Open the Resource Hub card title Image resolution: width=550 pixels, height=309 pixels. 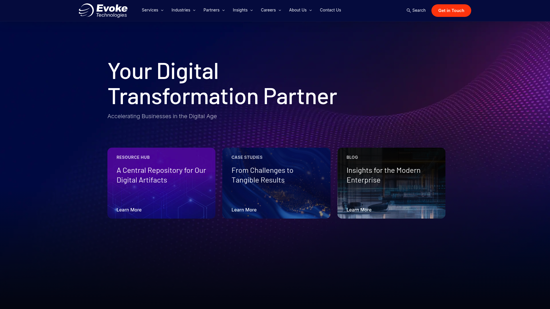click(x=161, y=175)
